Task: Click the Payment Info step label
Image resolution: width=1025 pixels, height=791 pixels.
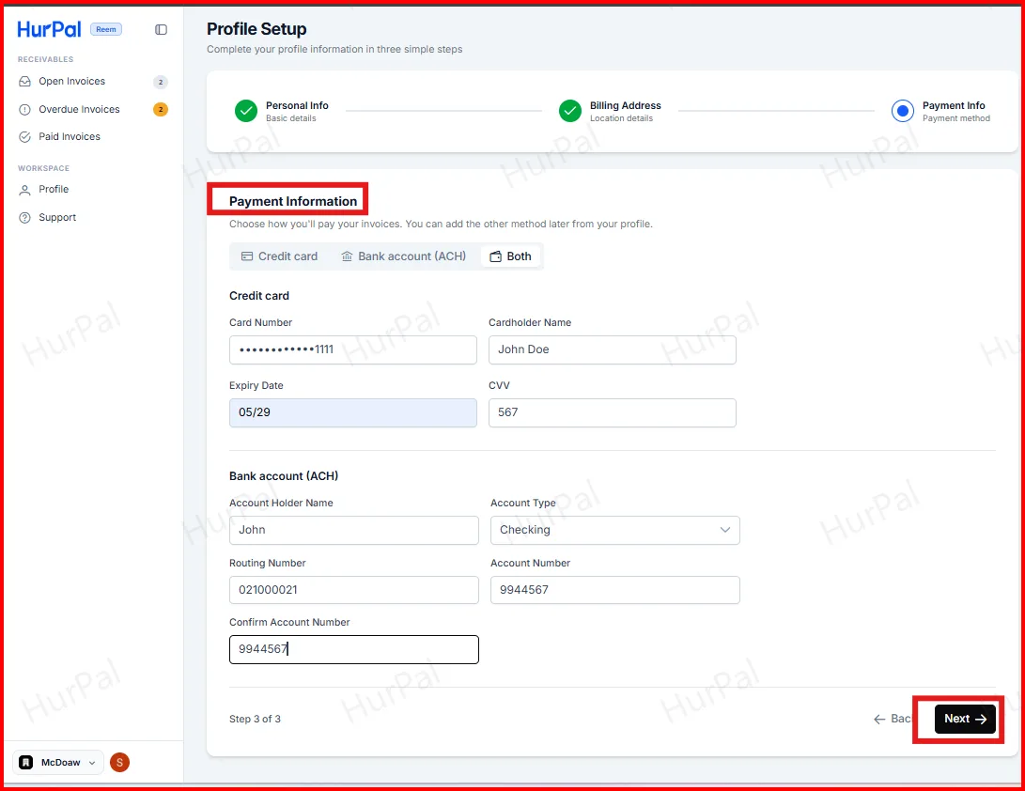Action: point(954,105)
